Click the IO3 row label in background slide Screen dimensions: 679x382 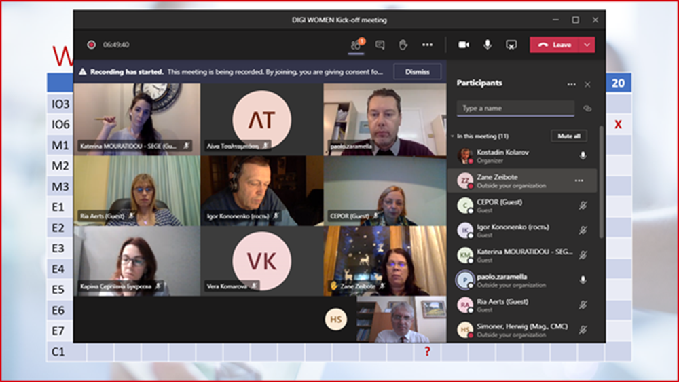point(60,104)
